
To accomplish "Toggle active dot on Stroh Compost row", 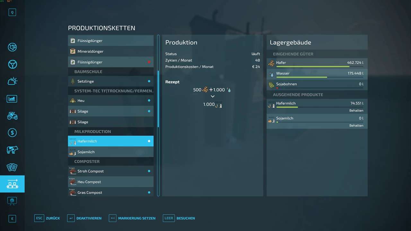I will click(x=149, y=171).
